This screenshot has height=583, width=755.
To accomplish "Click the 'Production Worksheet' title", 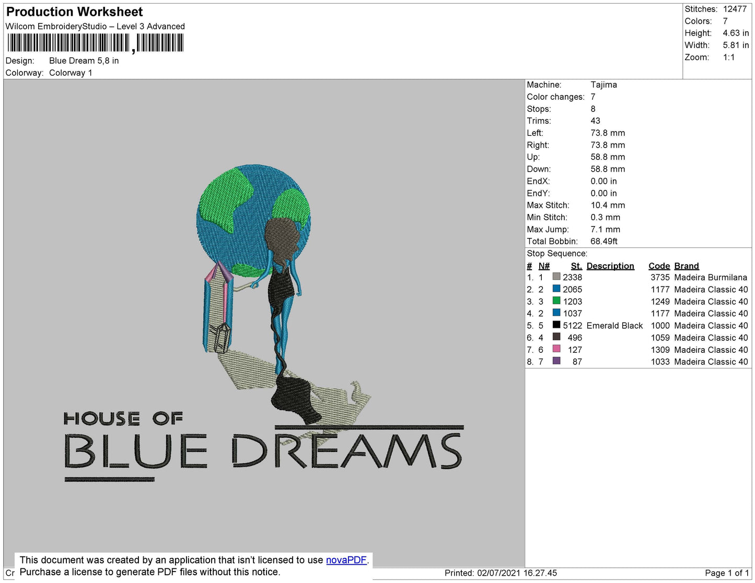I will click(x=74, y=11).
